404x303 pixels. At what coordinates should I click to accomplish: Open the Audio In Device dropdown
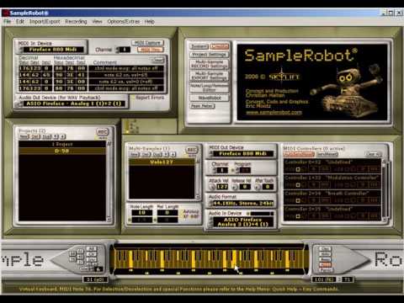pyautogui.click(x=242, y=222)
